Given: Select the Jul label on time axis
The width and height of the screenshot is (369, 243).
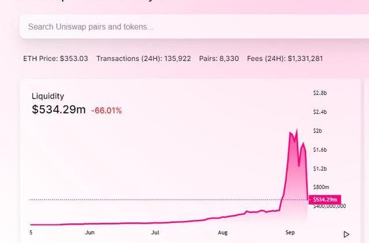Looking at the screenshot, I should click(x=155, y=233).
